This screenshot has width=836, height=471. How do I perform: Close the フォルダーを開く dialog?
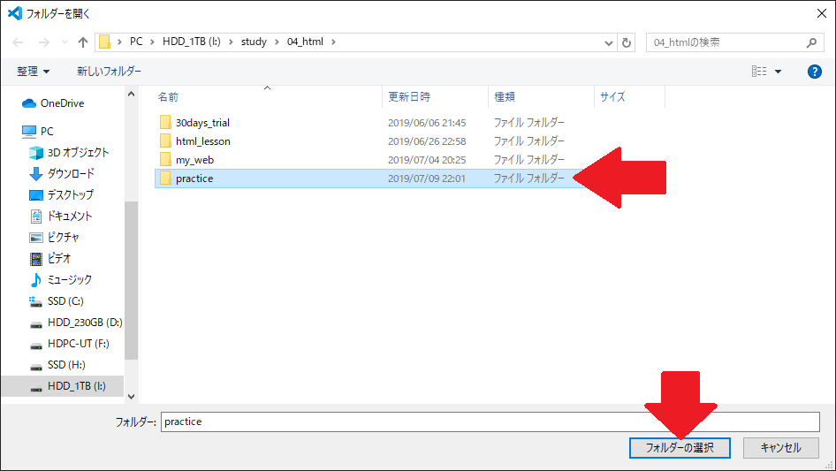coord(822,13)
